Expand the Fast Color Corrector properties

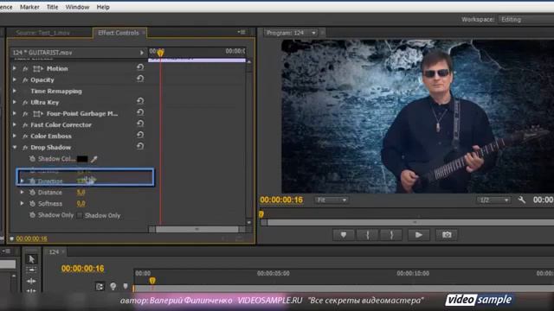coord(14,124)
